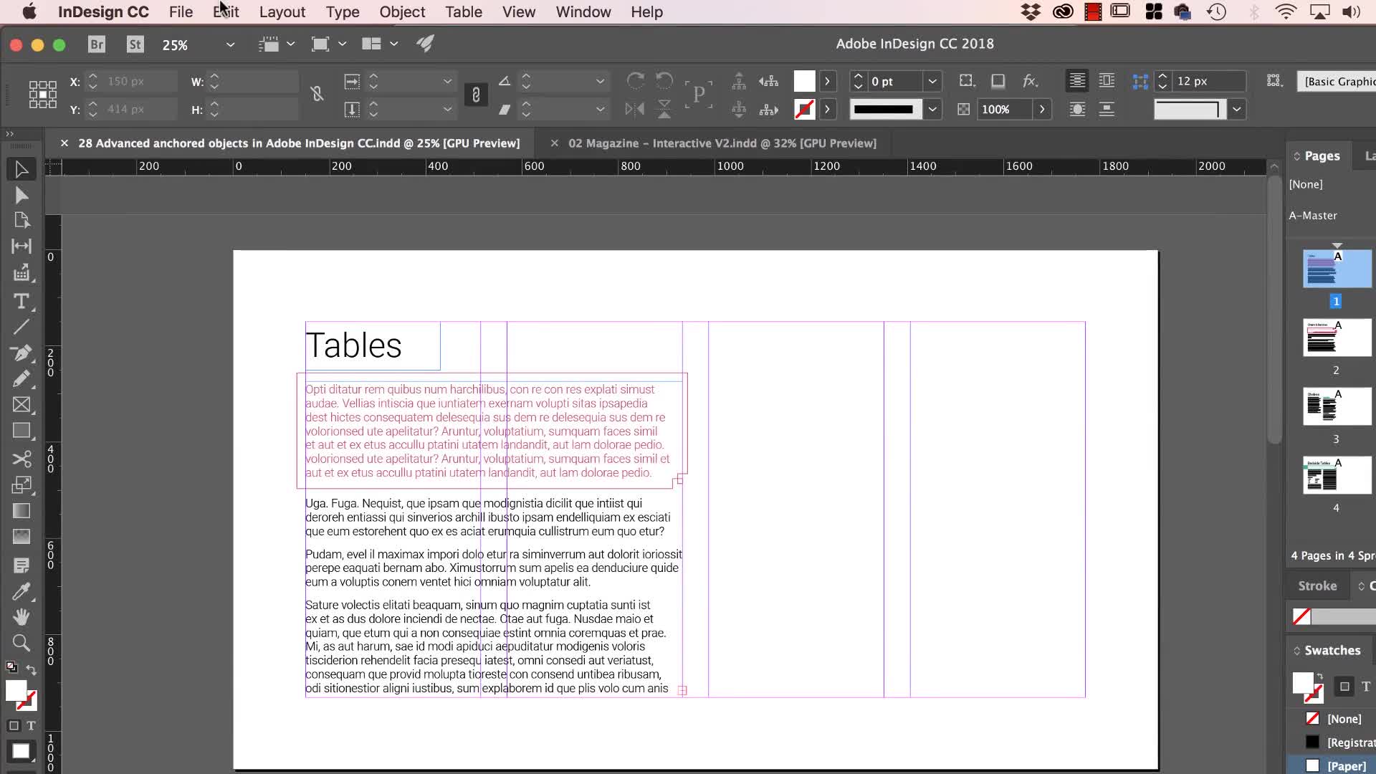Select the Type tool

pyautogui.click(x=21, y=301)
